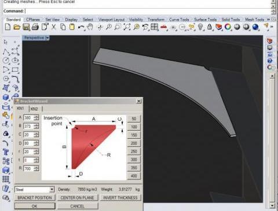Image resolution: width=278 pixels, height=211 pixels.
Task: Open the Set View toolbar tab
Action: point(53,20)
